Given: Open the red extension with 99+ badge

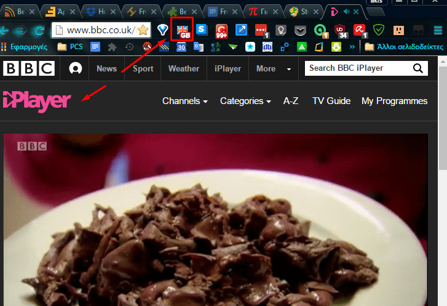Looking at the screenshot, I should (x=221, y=31).
